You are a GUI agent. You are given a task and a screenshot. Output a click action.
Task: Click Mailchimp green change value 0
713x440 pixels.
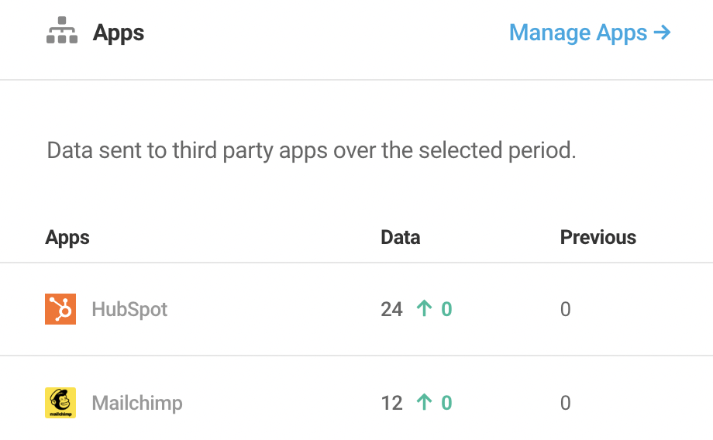pos(446,403)
